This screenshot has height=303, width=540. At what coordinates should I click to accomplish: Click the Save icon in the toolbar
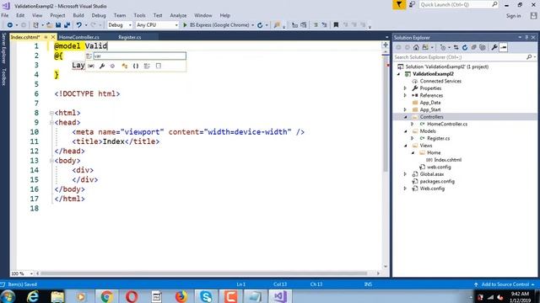click(58, 25)
